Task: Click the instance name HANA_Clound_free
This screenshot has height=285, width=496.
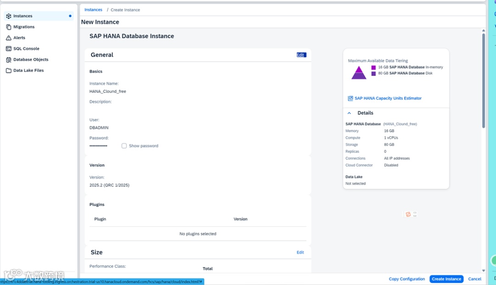Action: click(107, 91)
